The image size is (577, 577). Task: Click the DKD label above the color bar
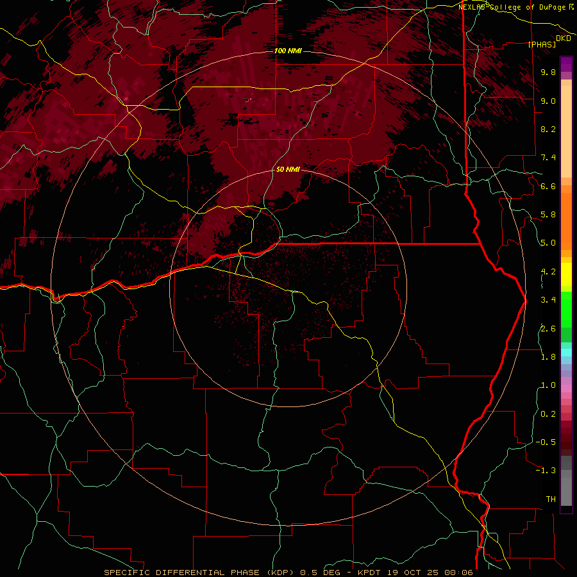(564, 38)
